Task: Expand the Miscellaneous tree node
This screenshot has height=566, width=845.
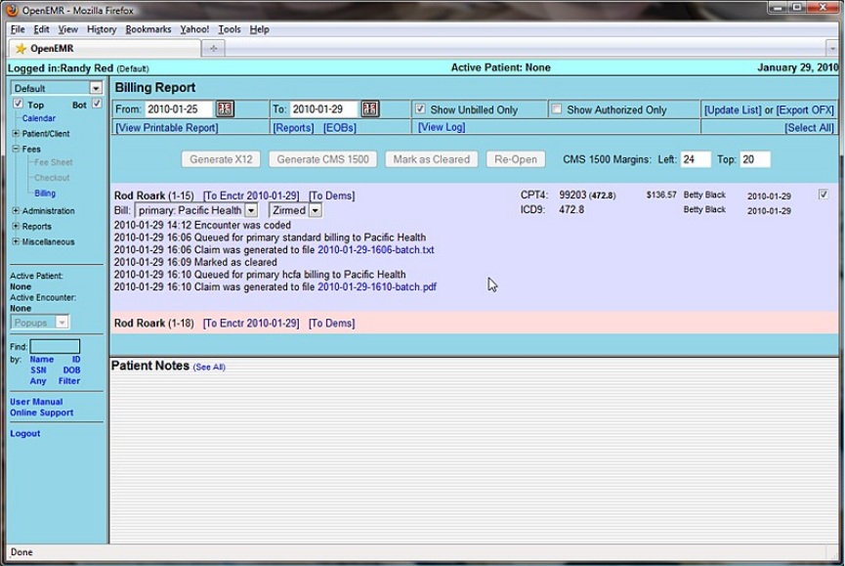Action: 17,241
